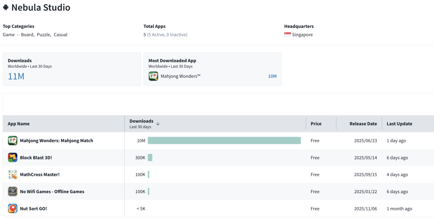Toggle the Downloads column sort arrow

158,124
